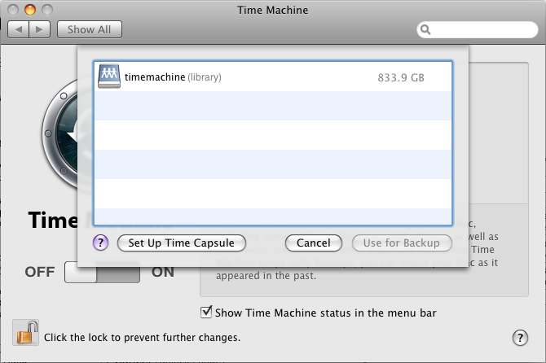Open help for the disk selection sheet
Screen dimensions: 546x363
click(x=100, y=243)
